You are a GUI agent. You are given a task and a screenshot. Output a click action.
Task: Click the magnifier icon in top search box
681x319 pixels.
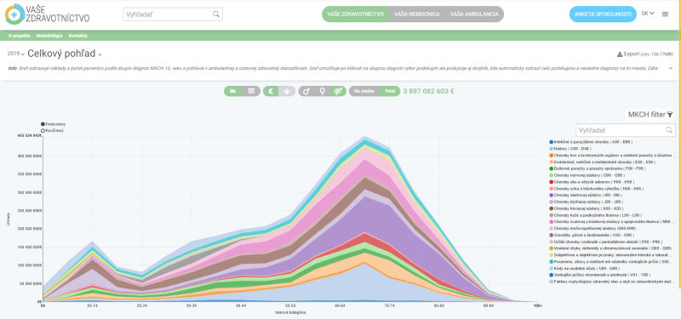(216, 14)
